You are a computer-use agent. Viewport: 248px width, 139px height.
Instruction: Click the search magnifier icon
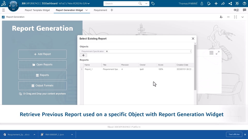coord(140,3)
